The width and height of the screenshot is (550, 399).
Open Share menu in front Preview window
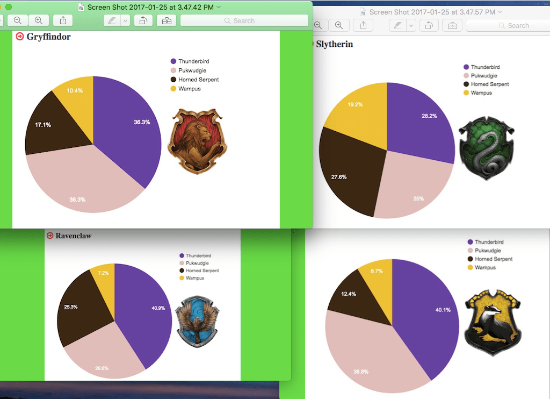[x=63, y=21]
